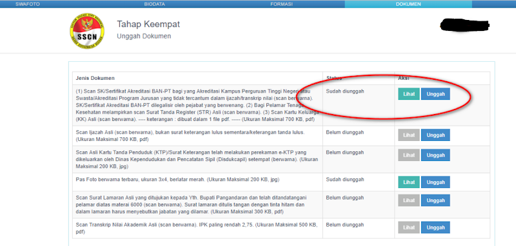Image resolution: width=516 pixels, height=246 pixels.
Task: Upload SK/Sertifikat Akreditasi BAN-PT file
Action: (x=436, y=94)
